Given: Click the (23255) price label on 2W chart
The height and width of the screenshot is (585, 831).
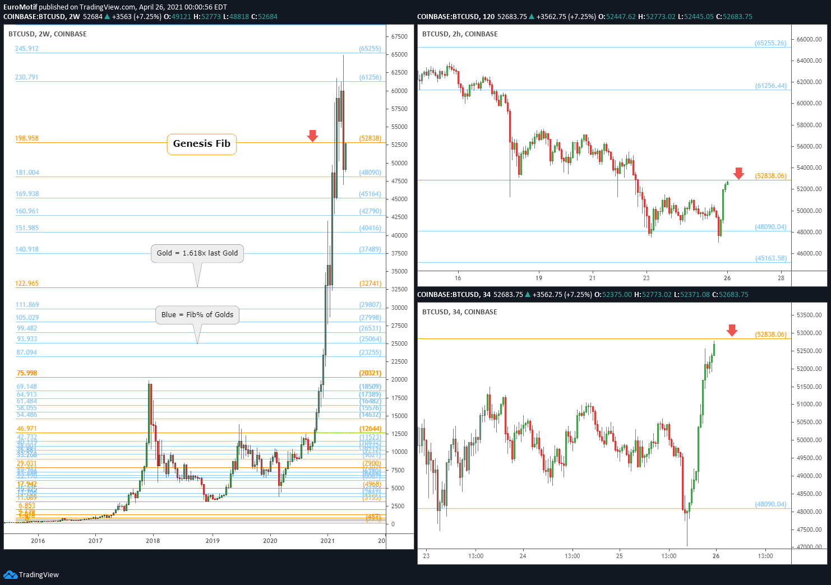Looking at the screenshot, I should (370, 352).
